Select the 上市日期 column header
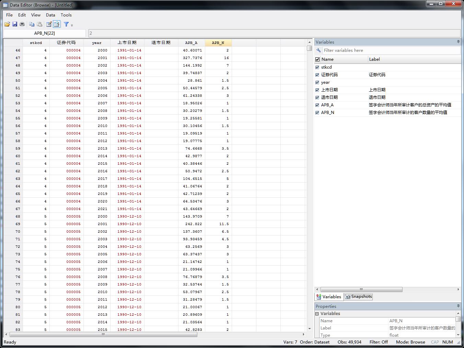Image resolution: width=464 pixels, height=348 pixels. pyautogui.click(x=127, y=43)
